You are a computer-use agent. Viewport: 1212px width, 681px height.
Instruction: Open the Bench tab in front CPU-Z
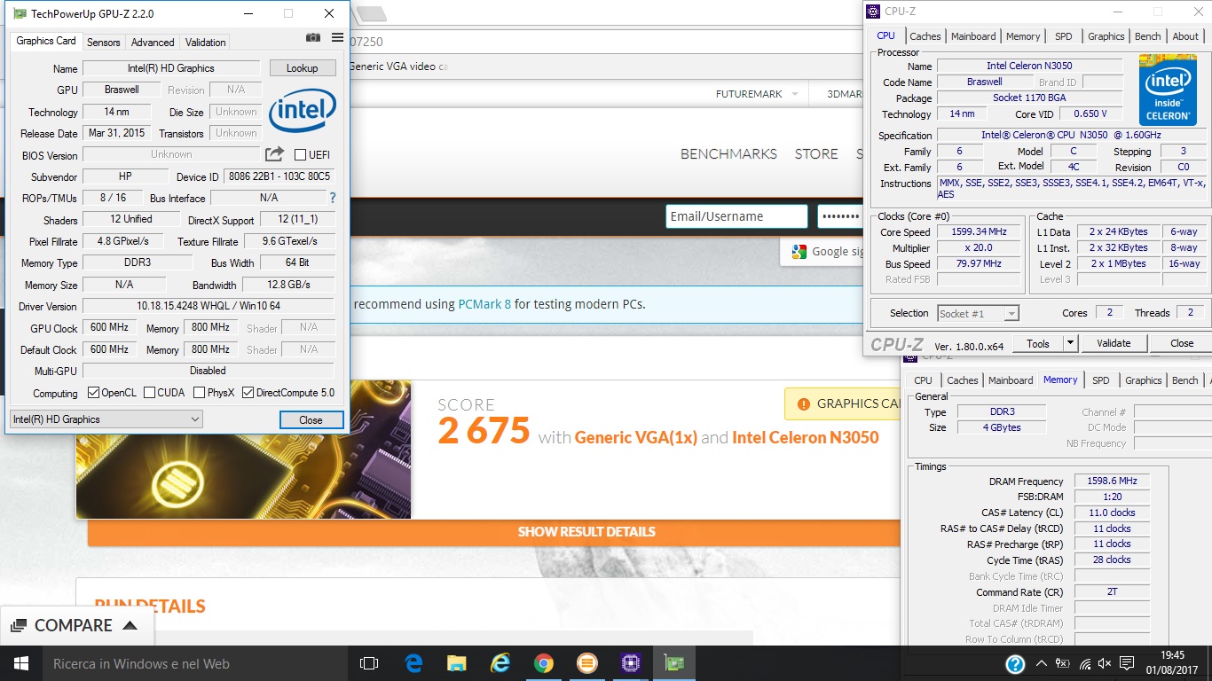pos(1147,36)
